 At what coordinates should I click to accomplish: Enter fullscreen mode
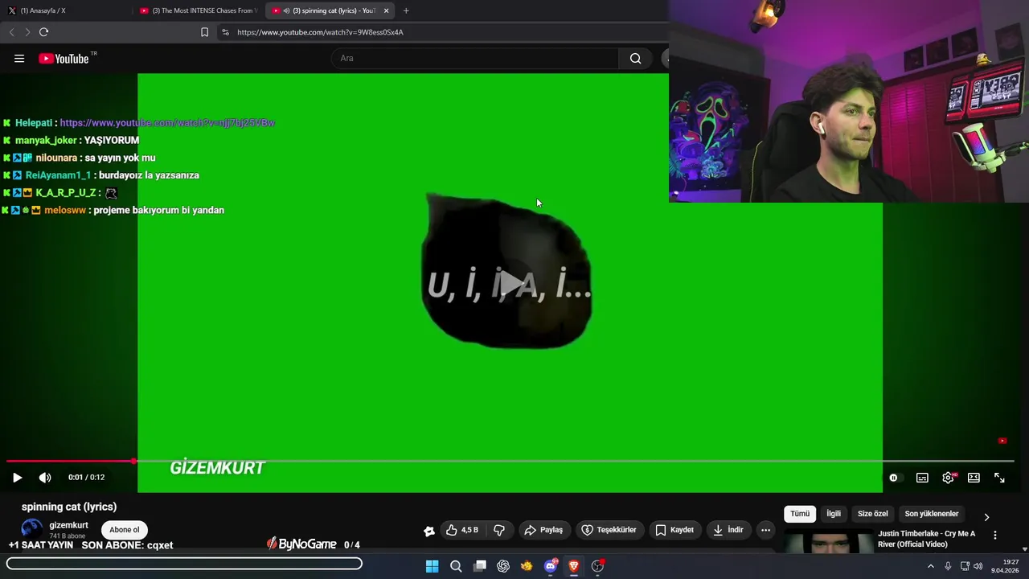coord(999,478)
